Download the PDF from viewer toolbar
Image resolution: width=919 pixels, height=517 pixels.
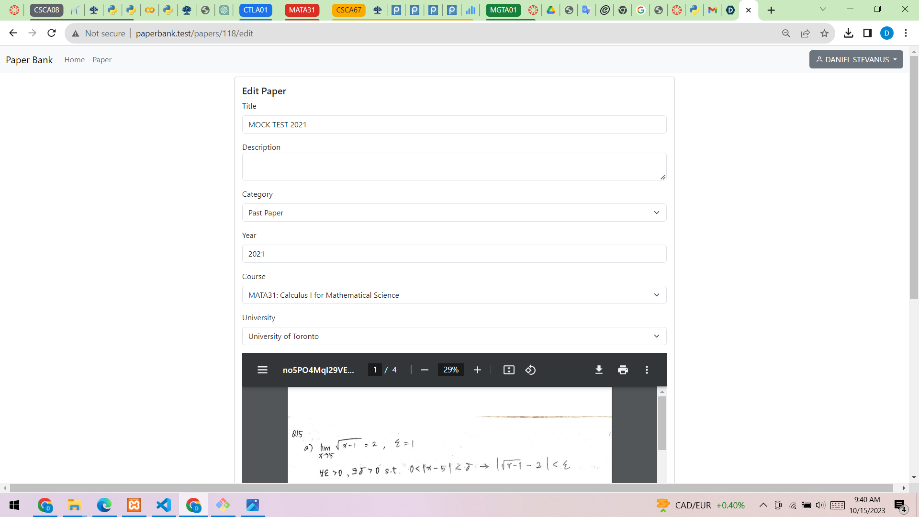click(599, 370)
